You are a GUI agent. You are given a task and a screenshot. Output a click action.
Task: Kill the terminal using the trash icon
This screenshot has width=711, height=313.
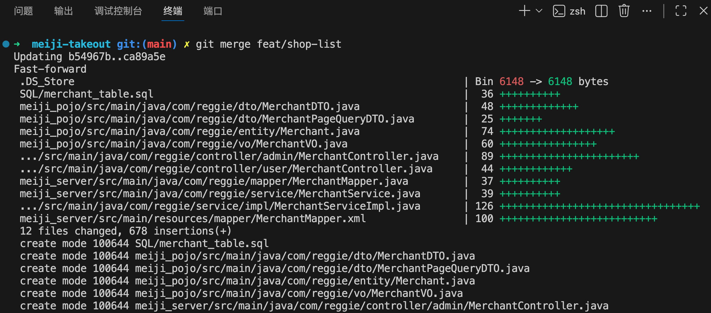[624, 11]
